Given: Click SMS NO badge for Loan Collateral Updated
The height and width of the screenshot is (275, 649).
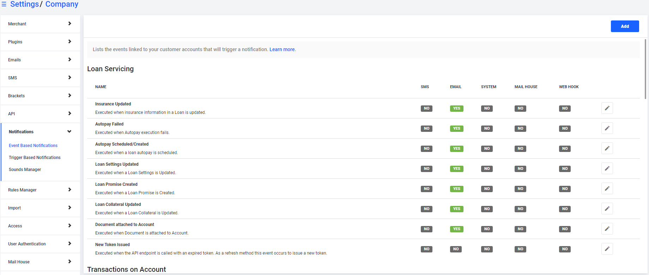Looking at the screenshot, I should [x=426, y=209].
